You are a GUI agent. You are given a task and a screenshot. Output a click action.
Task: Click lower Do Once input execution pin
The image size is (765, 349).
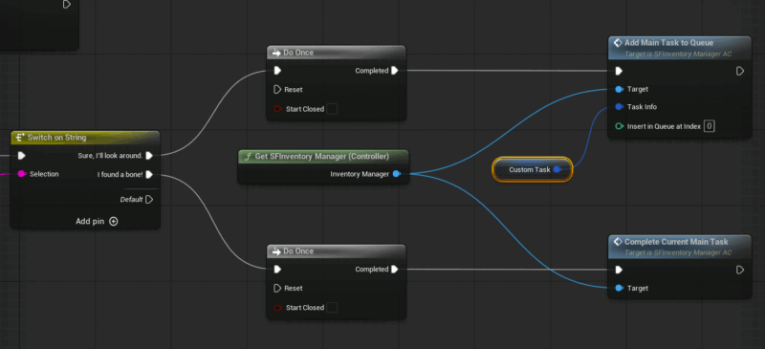pos(277,270)
